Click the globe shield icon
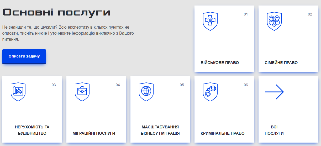 pos(146,92)
